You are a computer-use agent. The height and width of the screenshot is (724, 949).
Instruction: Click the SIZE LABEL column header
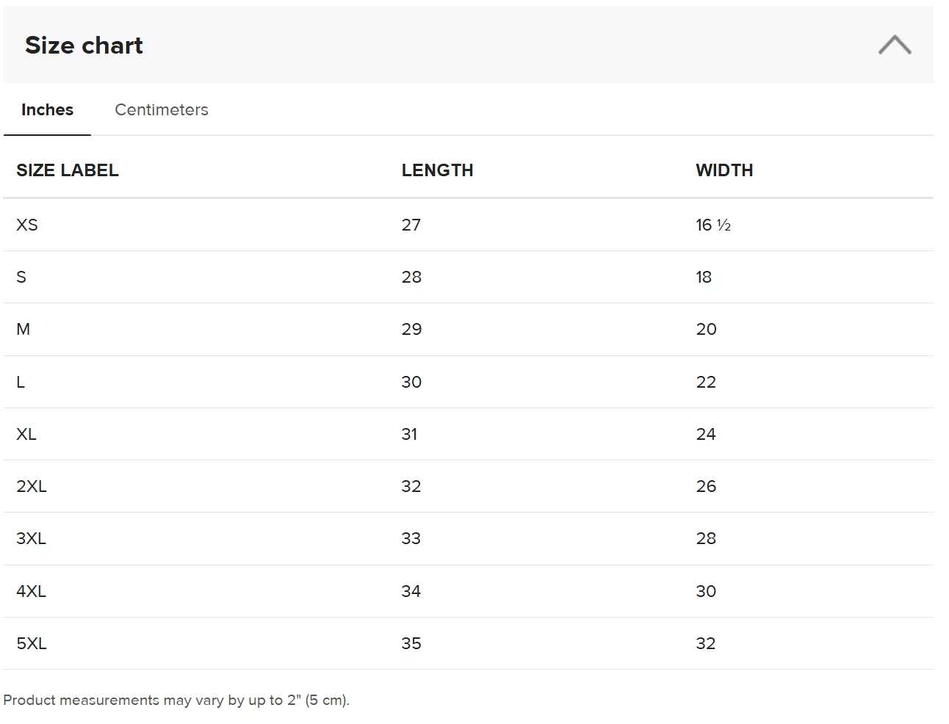[x=68, y=170]
